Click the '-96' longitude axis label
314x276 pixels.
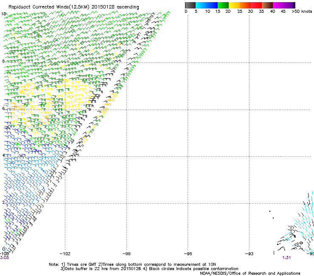[x=188, y=254]
